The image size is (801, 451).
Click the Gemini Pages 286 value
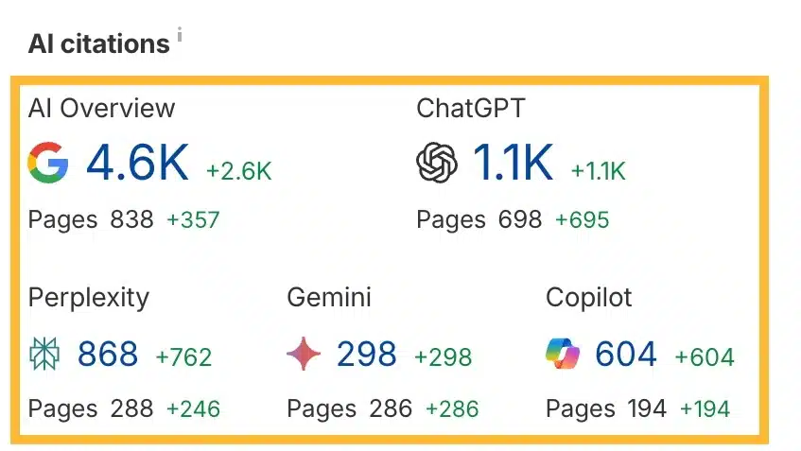click(391, 408)
